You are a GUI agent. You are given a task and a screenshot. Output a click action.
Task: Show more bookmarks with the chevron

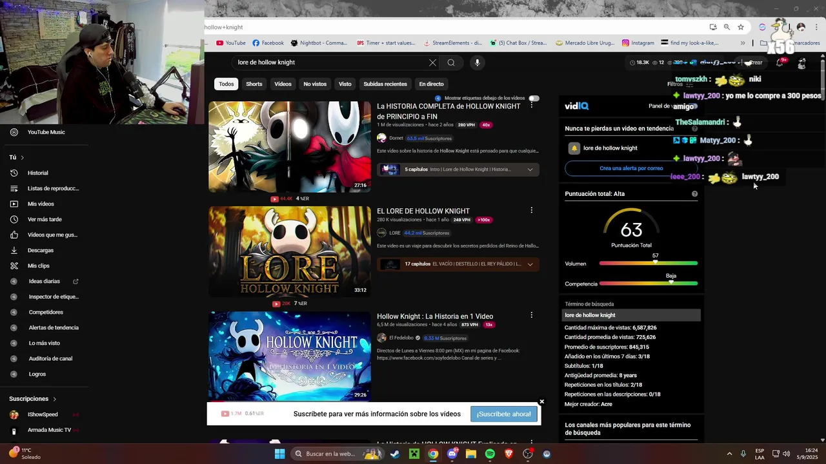tap(743, 43)
